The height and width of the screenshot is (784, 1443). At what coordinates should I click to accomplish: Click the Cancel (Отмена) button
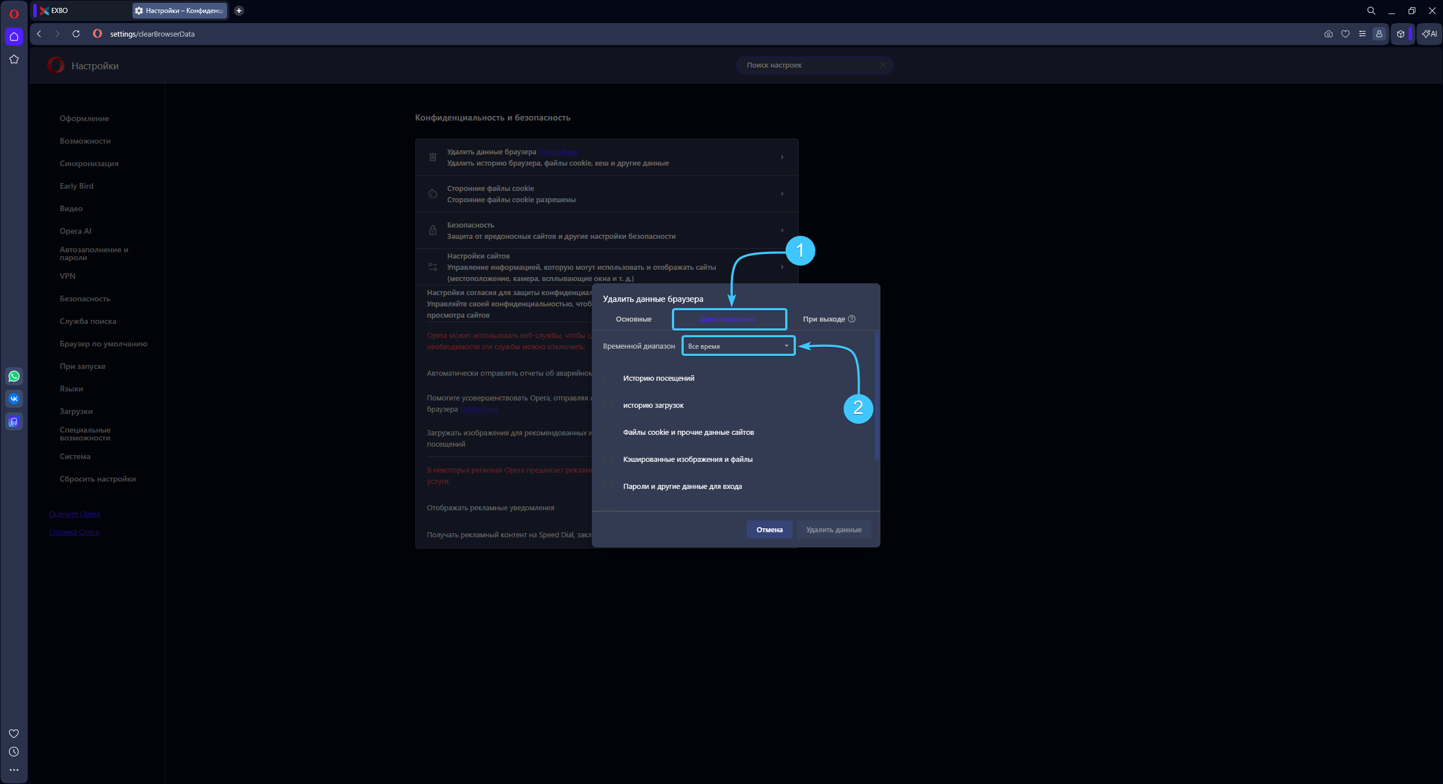point(769,529)
